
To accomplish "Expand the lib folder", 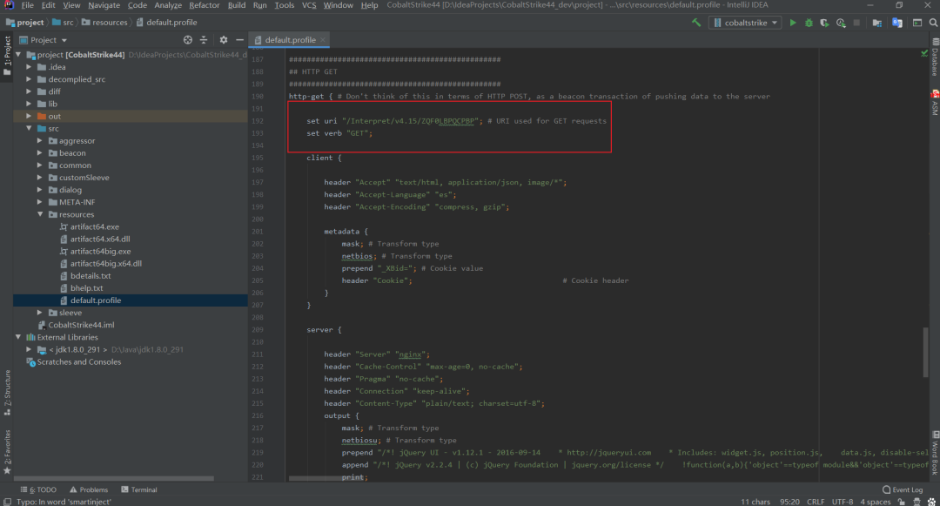I will click(x=29, y=104).
